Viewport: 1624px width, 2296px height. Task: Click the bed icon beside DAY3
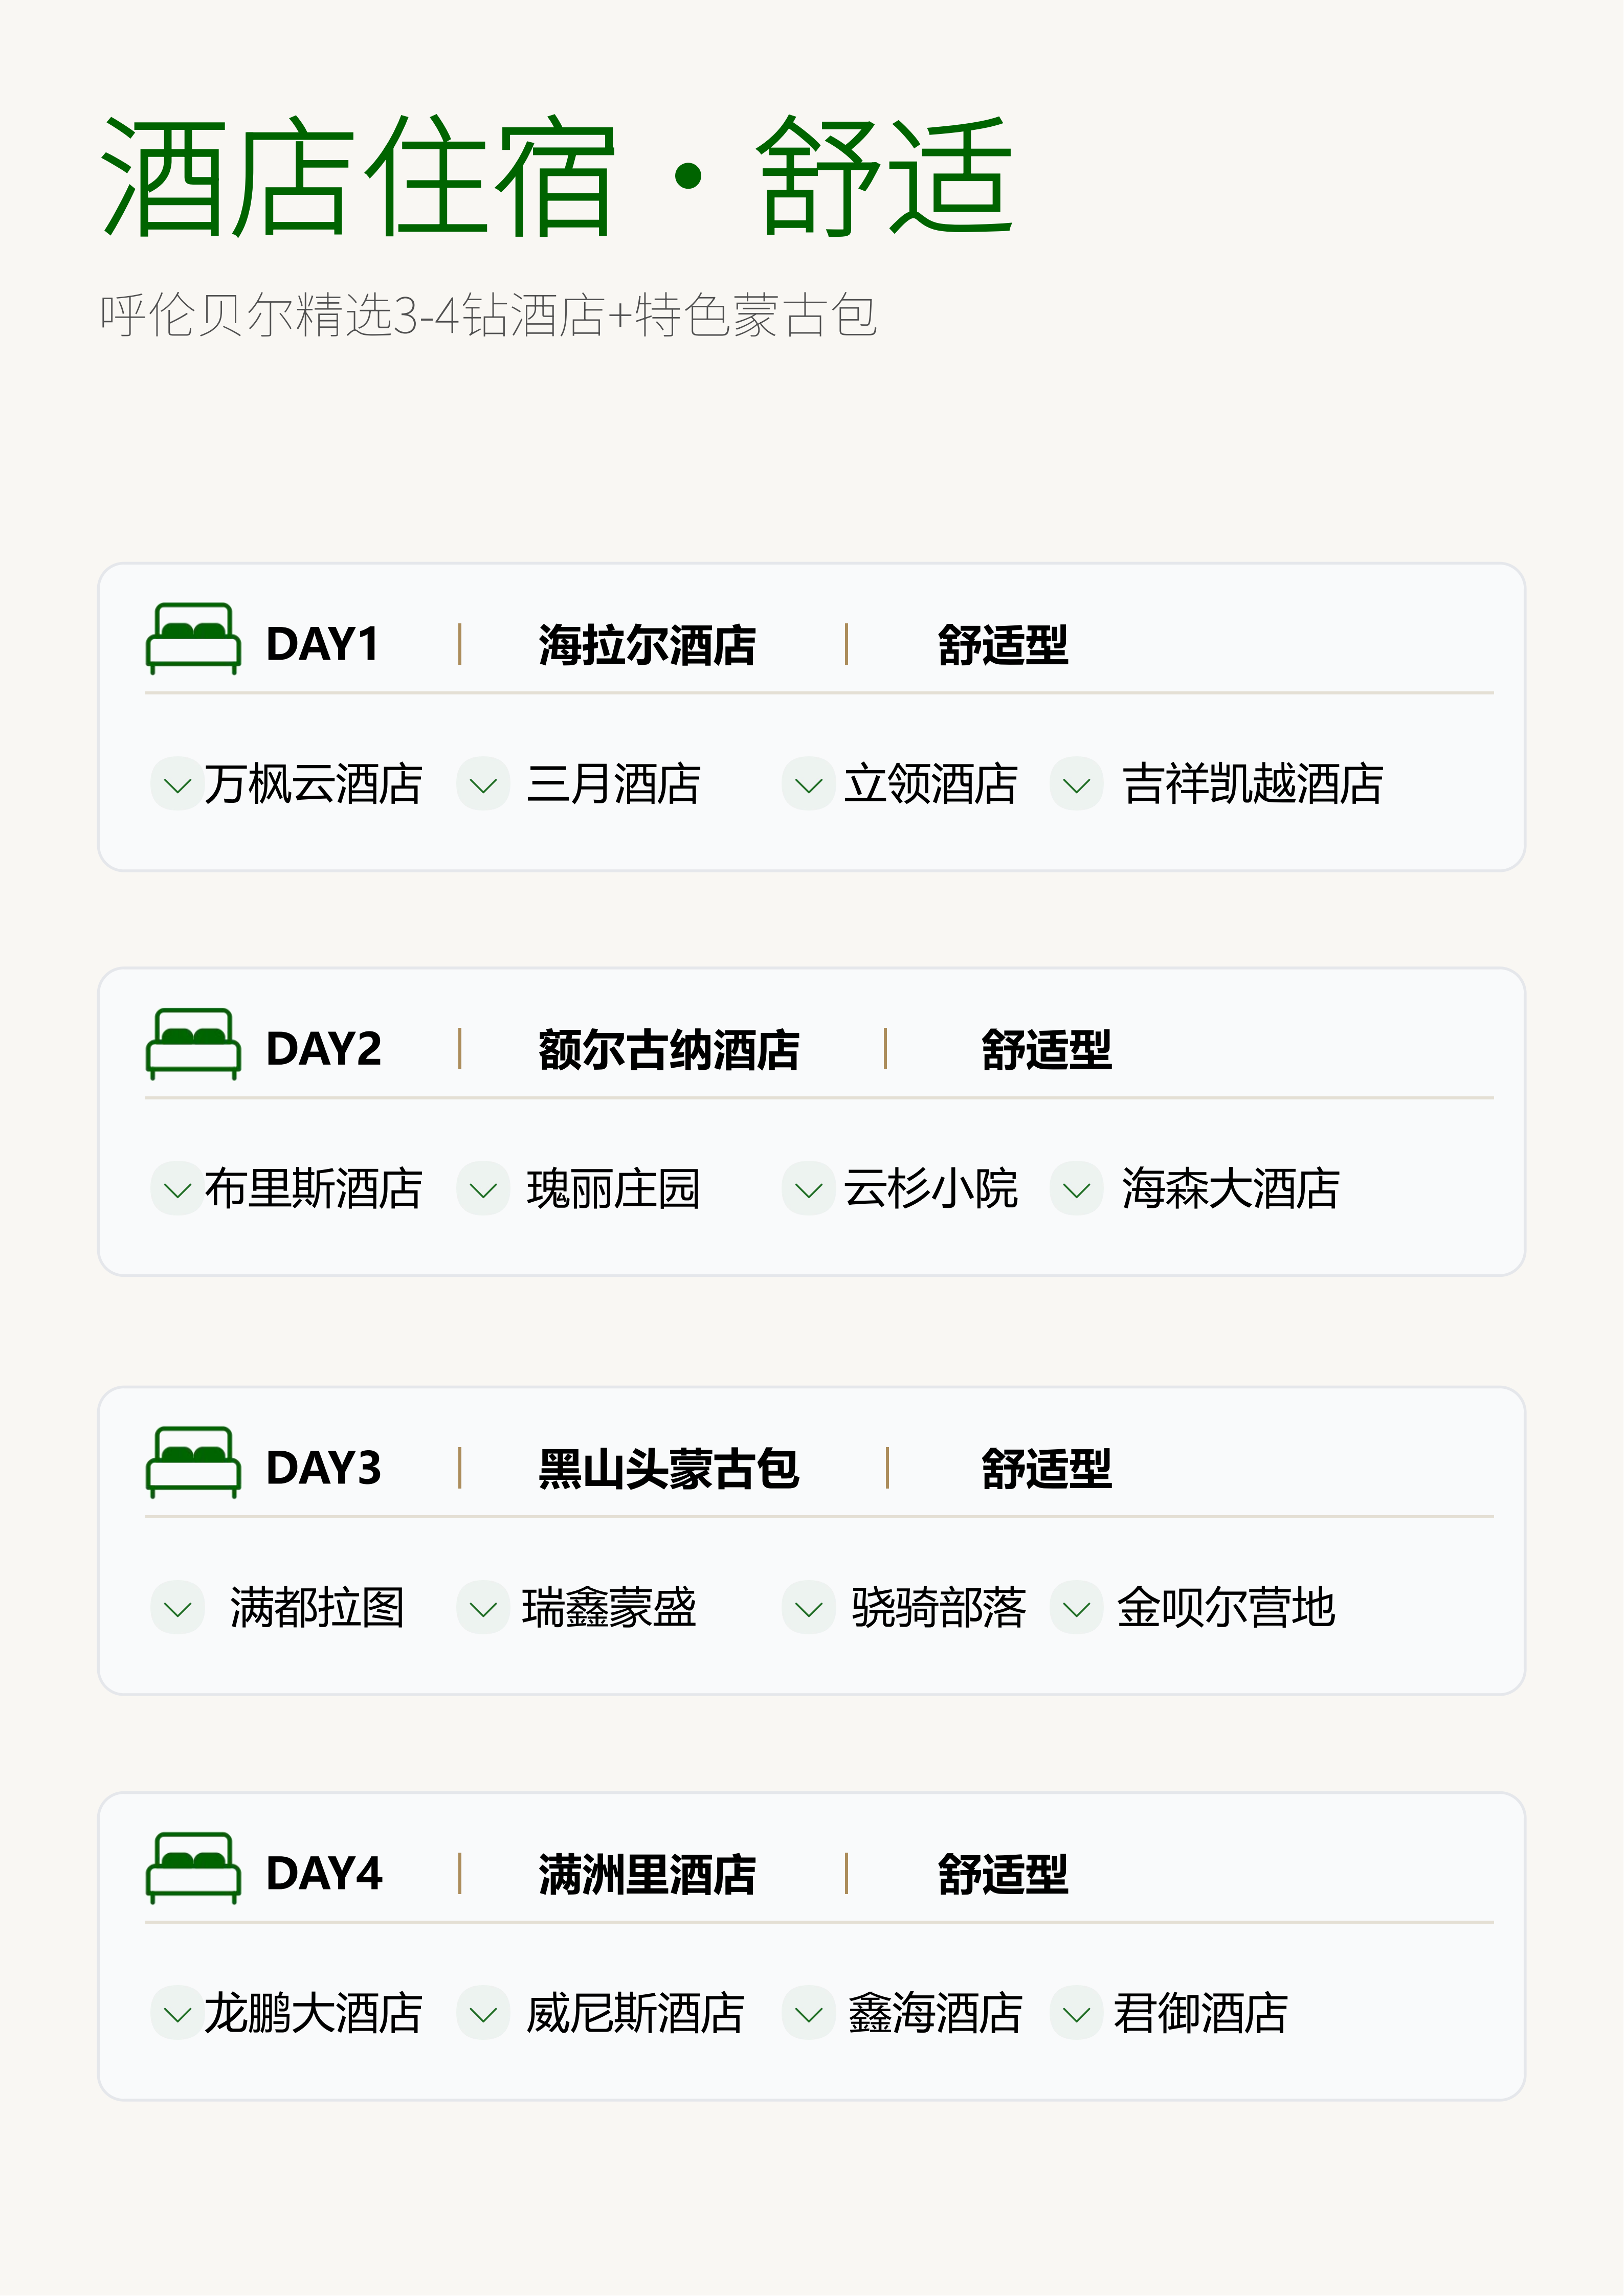pos(193,1463)
